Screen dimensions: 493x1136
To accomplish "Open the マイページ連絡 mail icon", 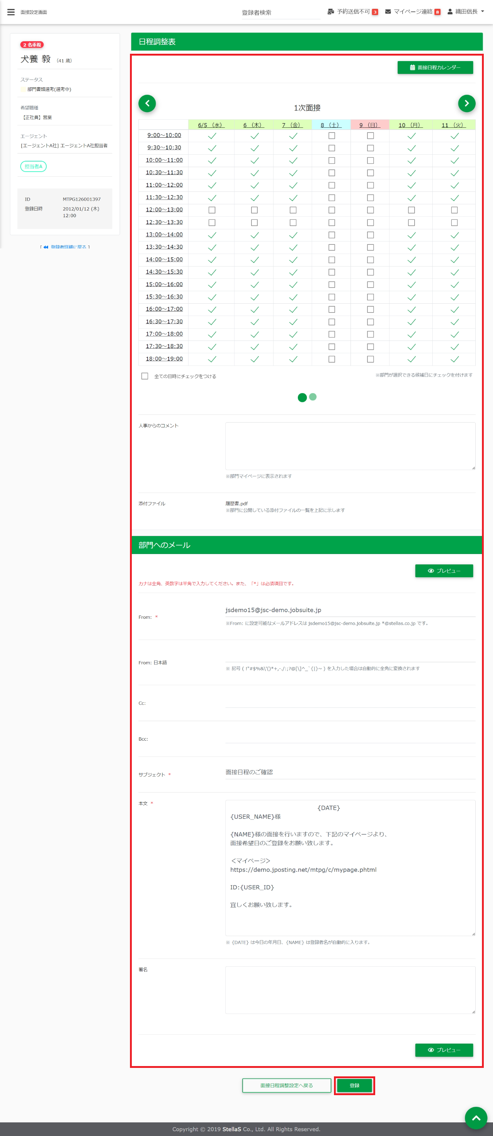I will click(x=388, y=12).
